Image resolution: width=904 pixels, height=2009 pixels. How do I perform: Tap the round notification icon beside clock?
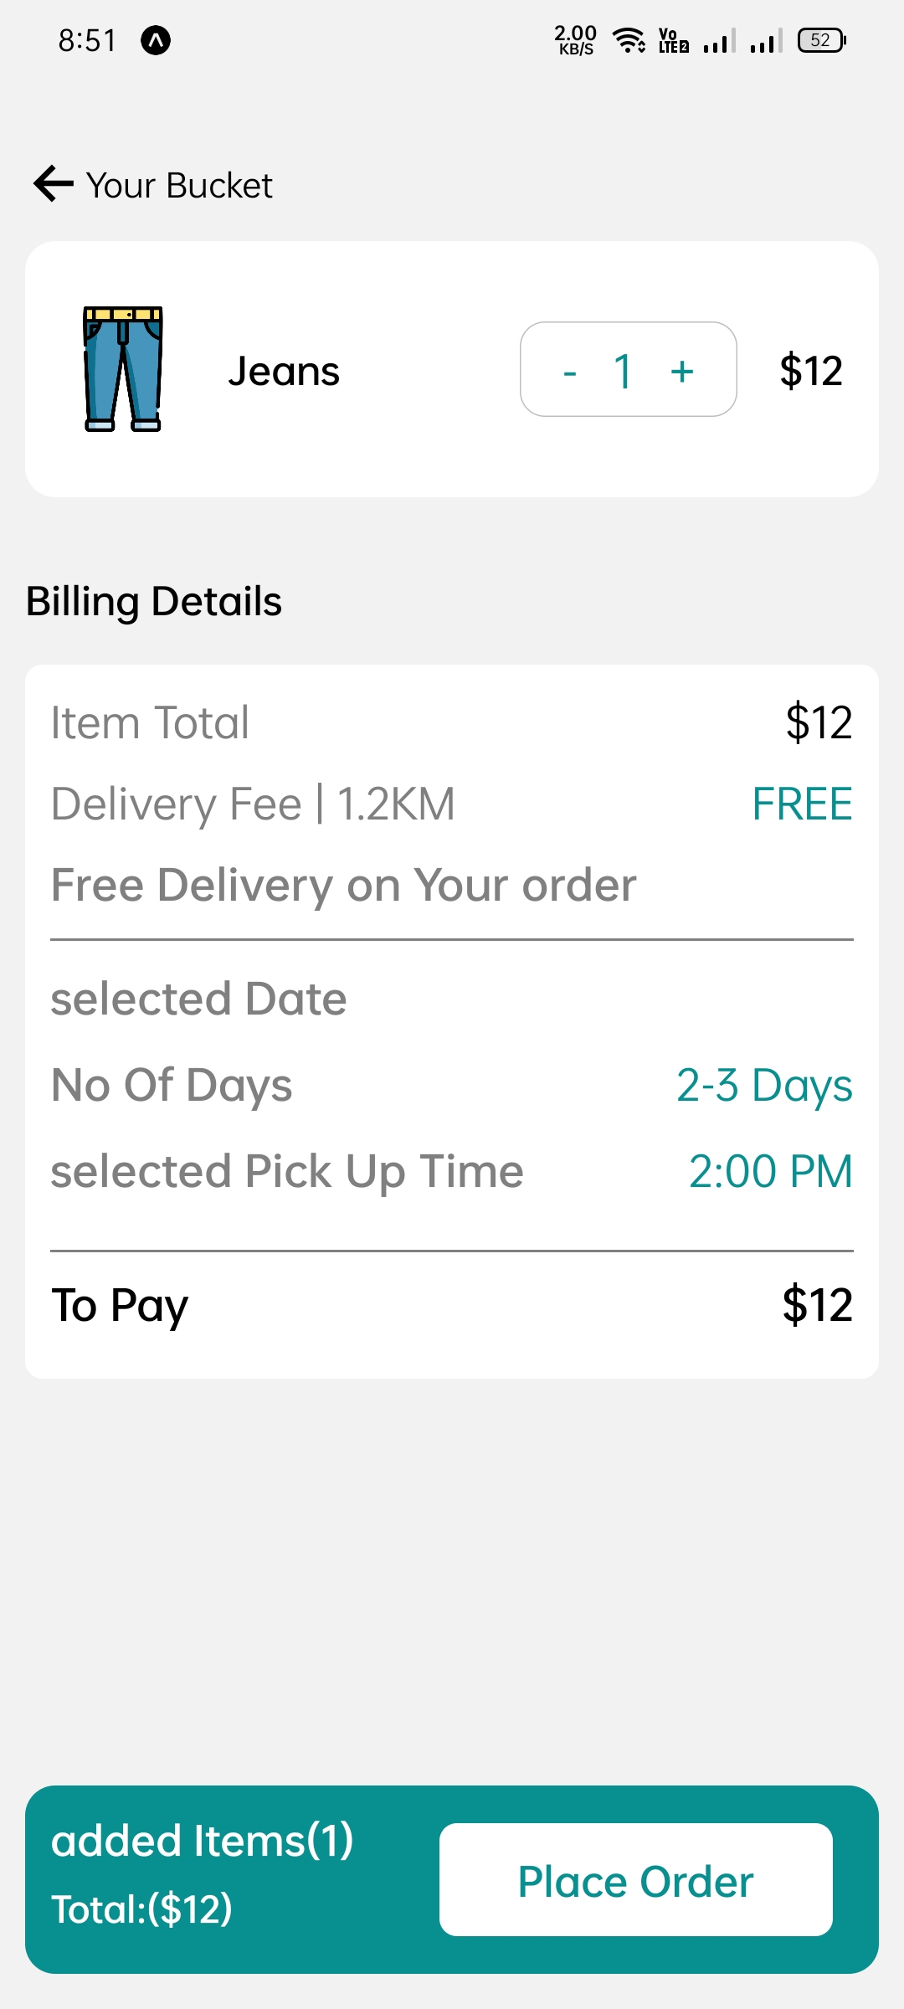pyautogui.click(x=156, y=40)
